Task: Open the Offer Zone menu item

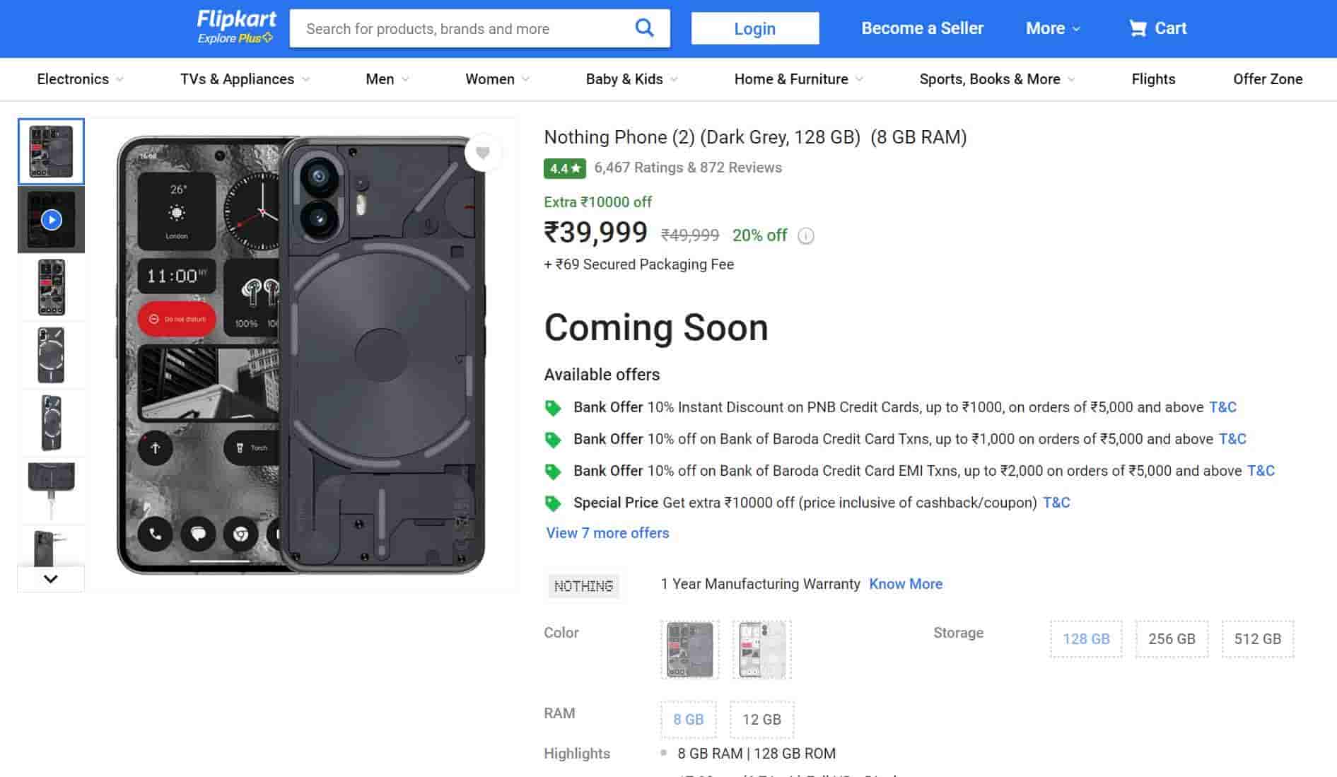Action: coord(1267,79)
